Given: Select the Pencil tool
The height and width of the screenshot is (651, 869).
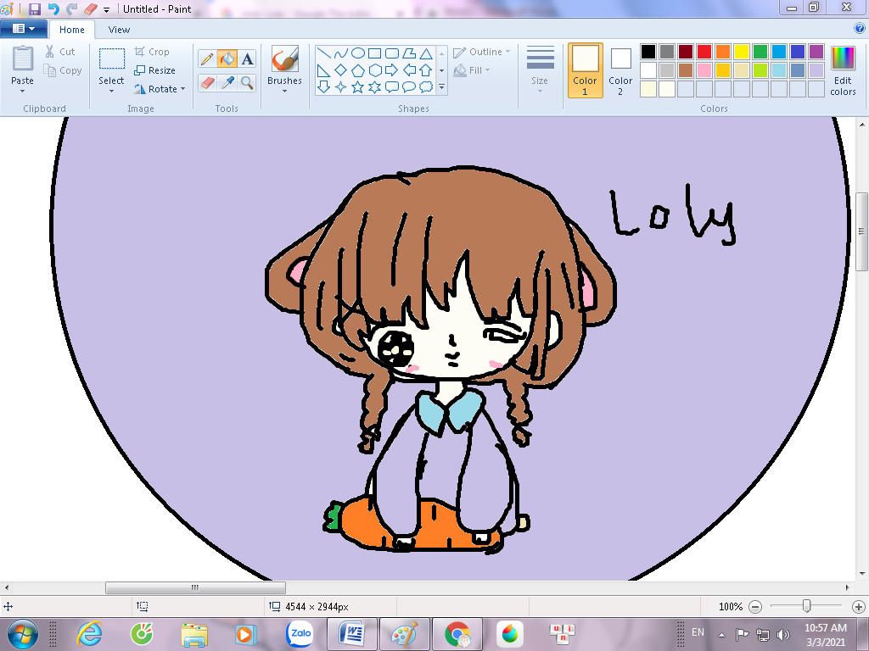Looking at the screenshot, I should coord(207,58).
